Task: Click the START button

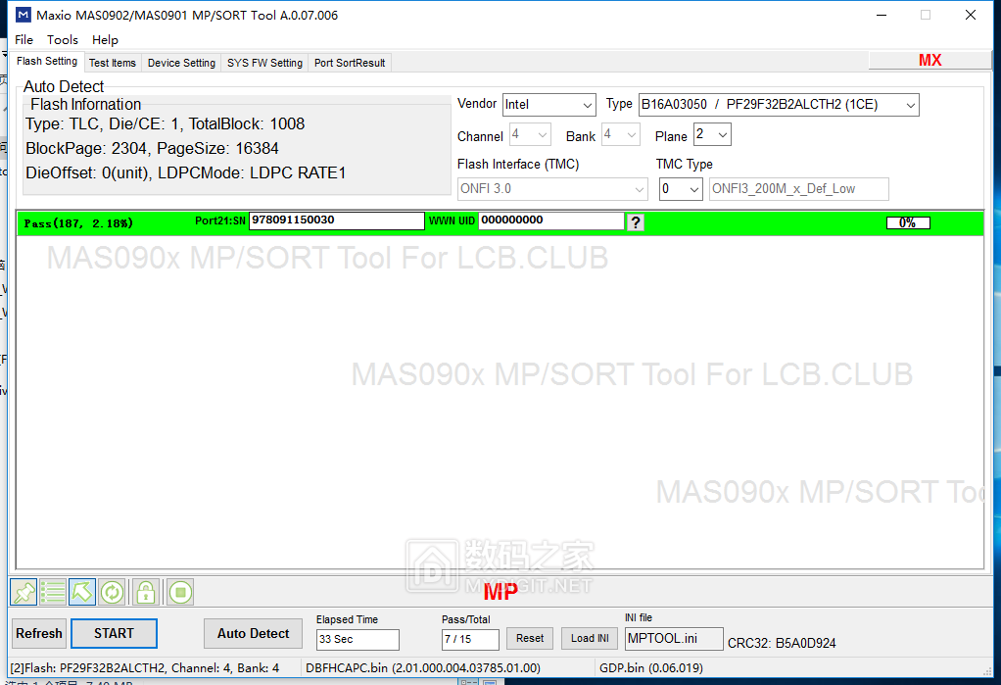Action: (x=115, y=633)
